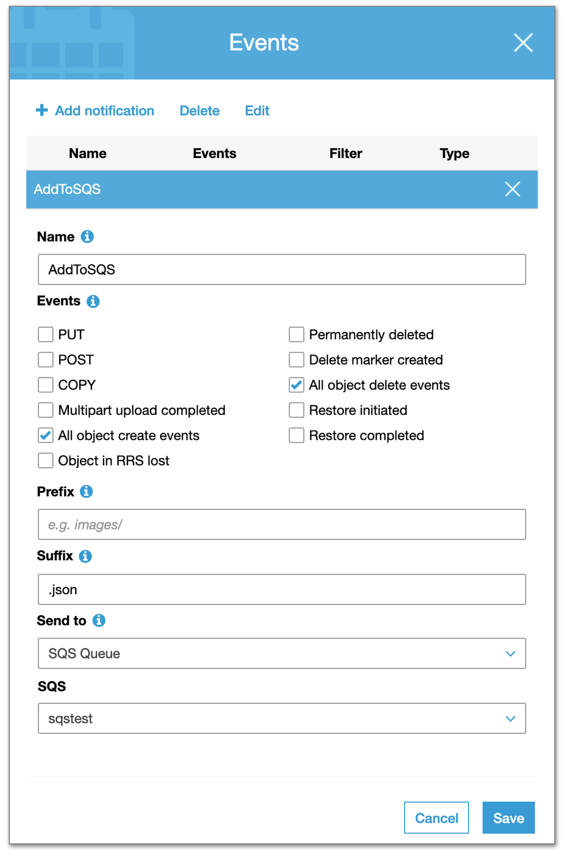
Task: Click the Suffix field containing .json
Action: pos(282,589)
